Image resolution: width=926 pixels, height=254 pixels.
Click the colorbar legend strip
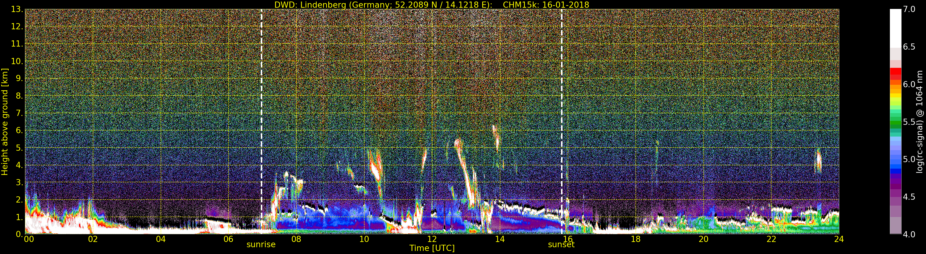click(x=895, y=121)
